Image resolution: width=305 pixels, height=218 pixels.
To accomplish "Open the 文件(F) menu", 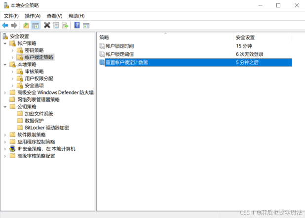I will pos(11,16).
